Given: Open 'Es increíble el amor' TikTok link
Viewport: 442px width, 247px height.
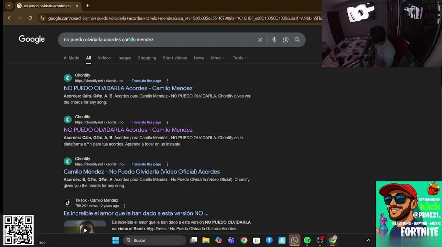Looking at the screenshot, I should 136,213.
